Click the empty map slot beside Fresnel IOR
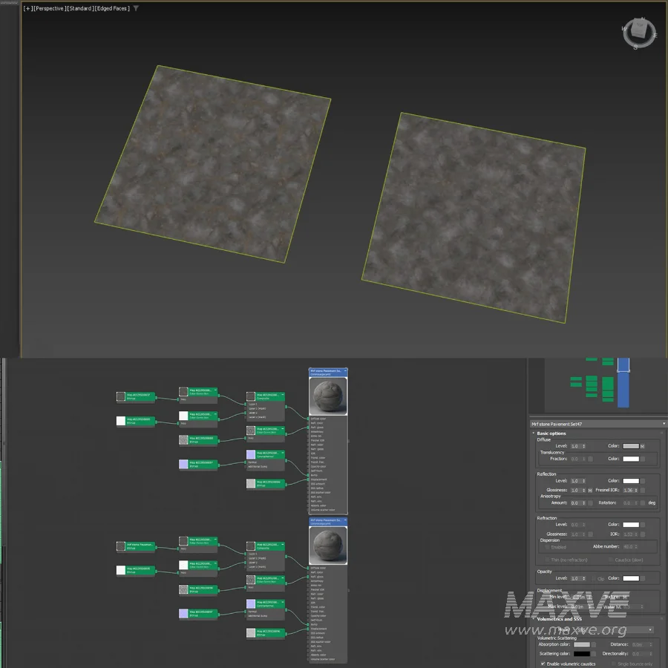Viewport: 668px width, 668px height. (x=643, y=491)
